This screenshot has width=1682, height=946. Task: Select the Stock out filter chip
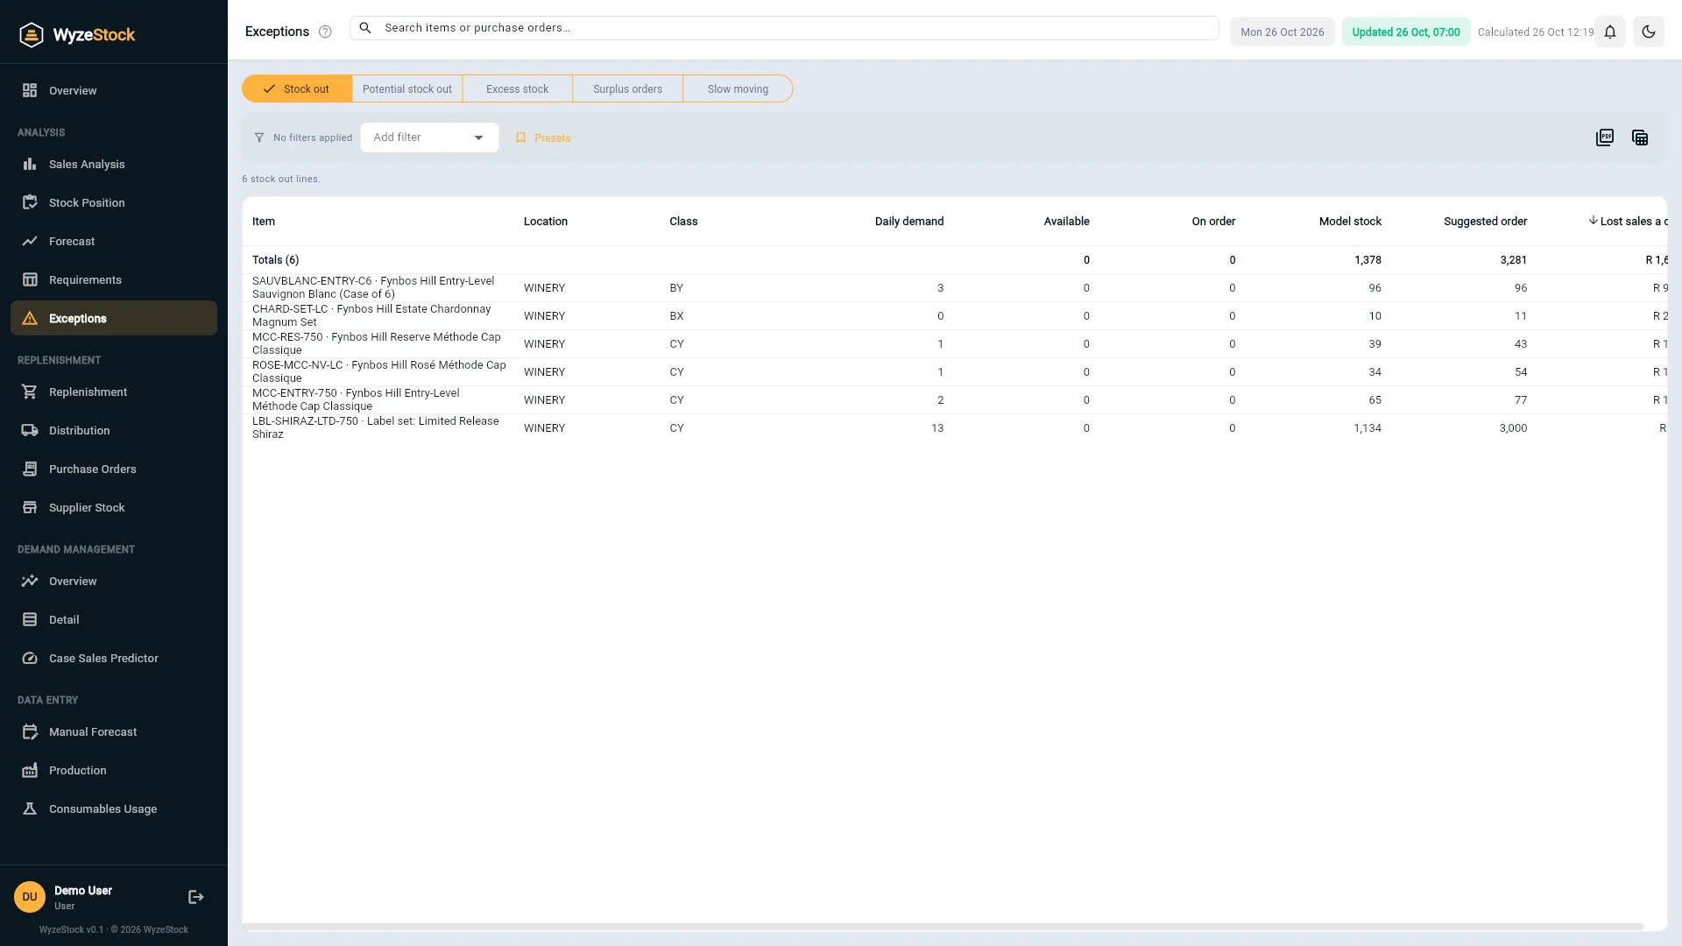tap(297, 88)
